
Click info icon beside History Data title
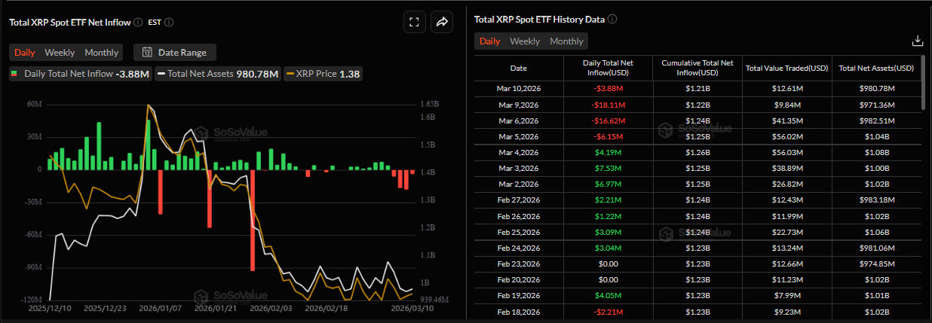click(x=612, y=19)
